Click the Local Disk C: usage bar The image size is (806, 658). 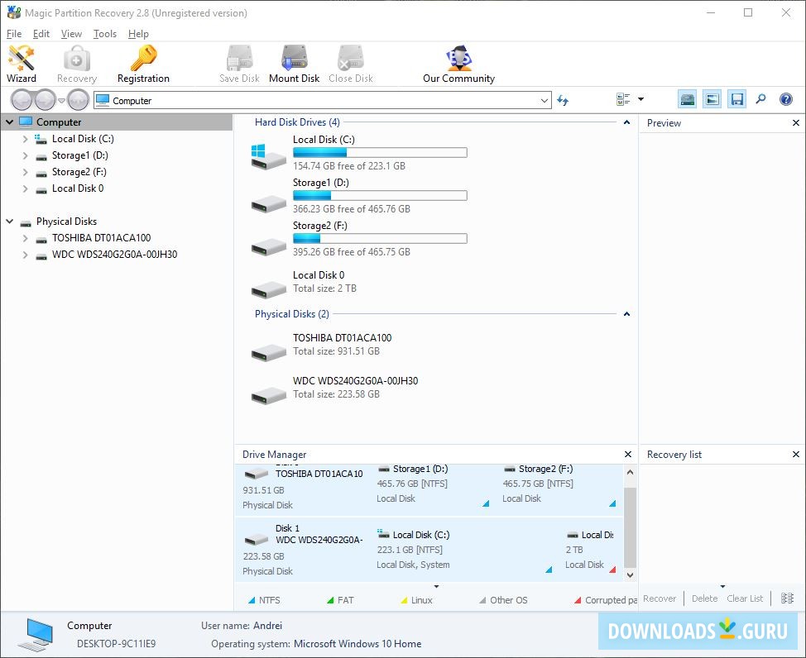coord(380,152)
